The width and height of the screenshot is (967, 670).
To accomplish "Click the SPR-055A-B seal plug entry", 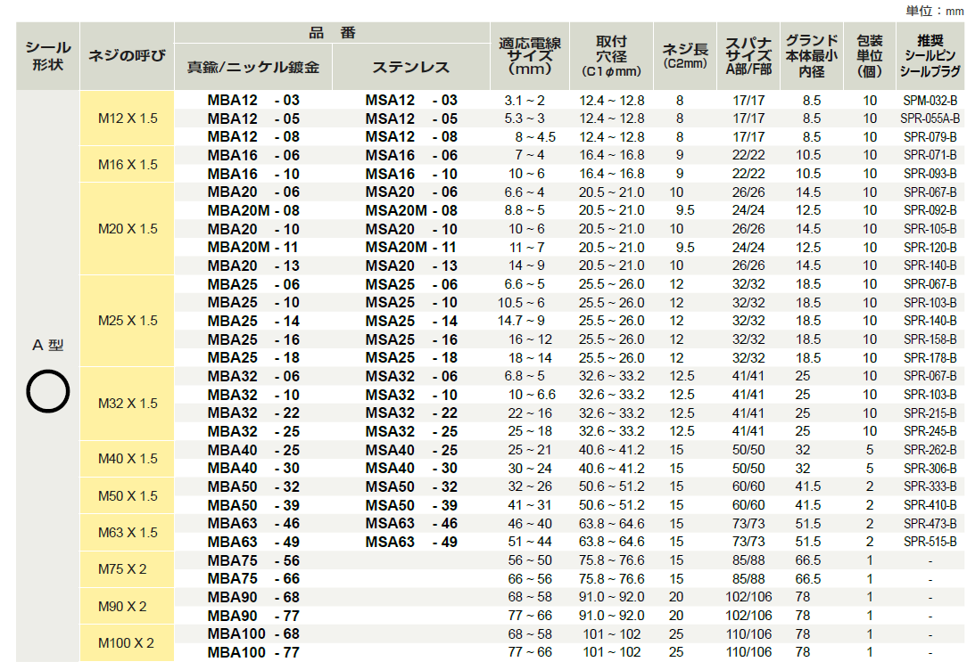I will coord(930,118).
